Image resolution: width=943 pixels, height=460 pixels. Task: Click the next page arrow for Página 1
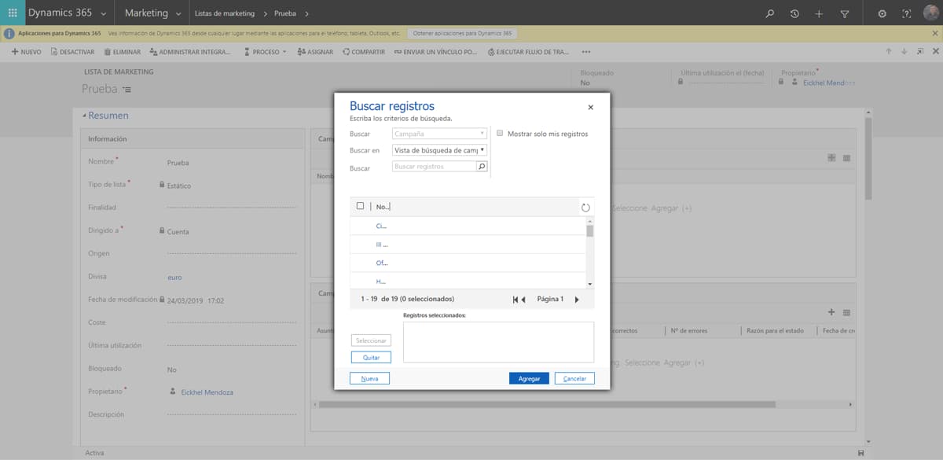point(578,299)
